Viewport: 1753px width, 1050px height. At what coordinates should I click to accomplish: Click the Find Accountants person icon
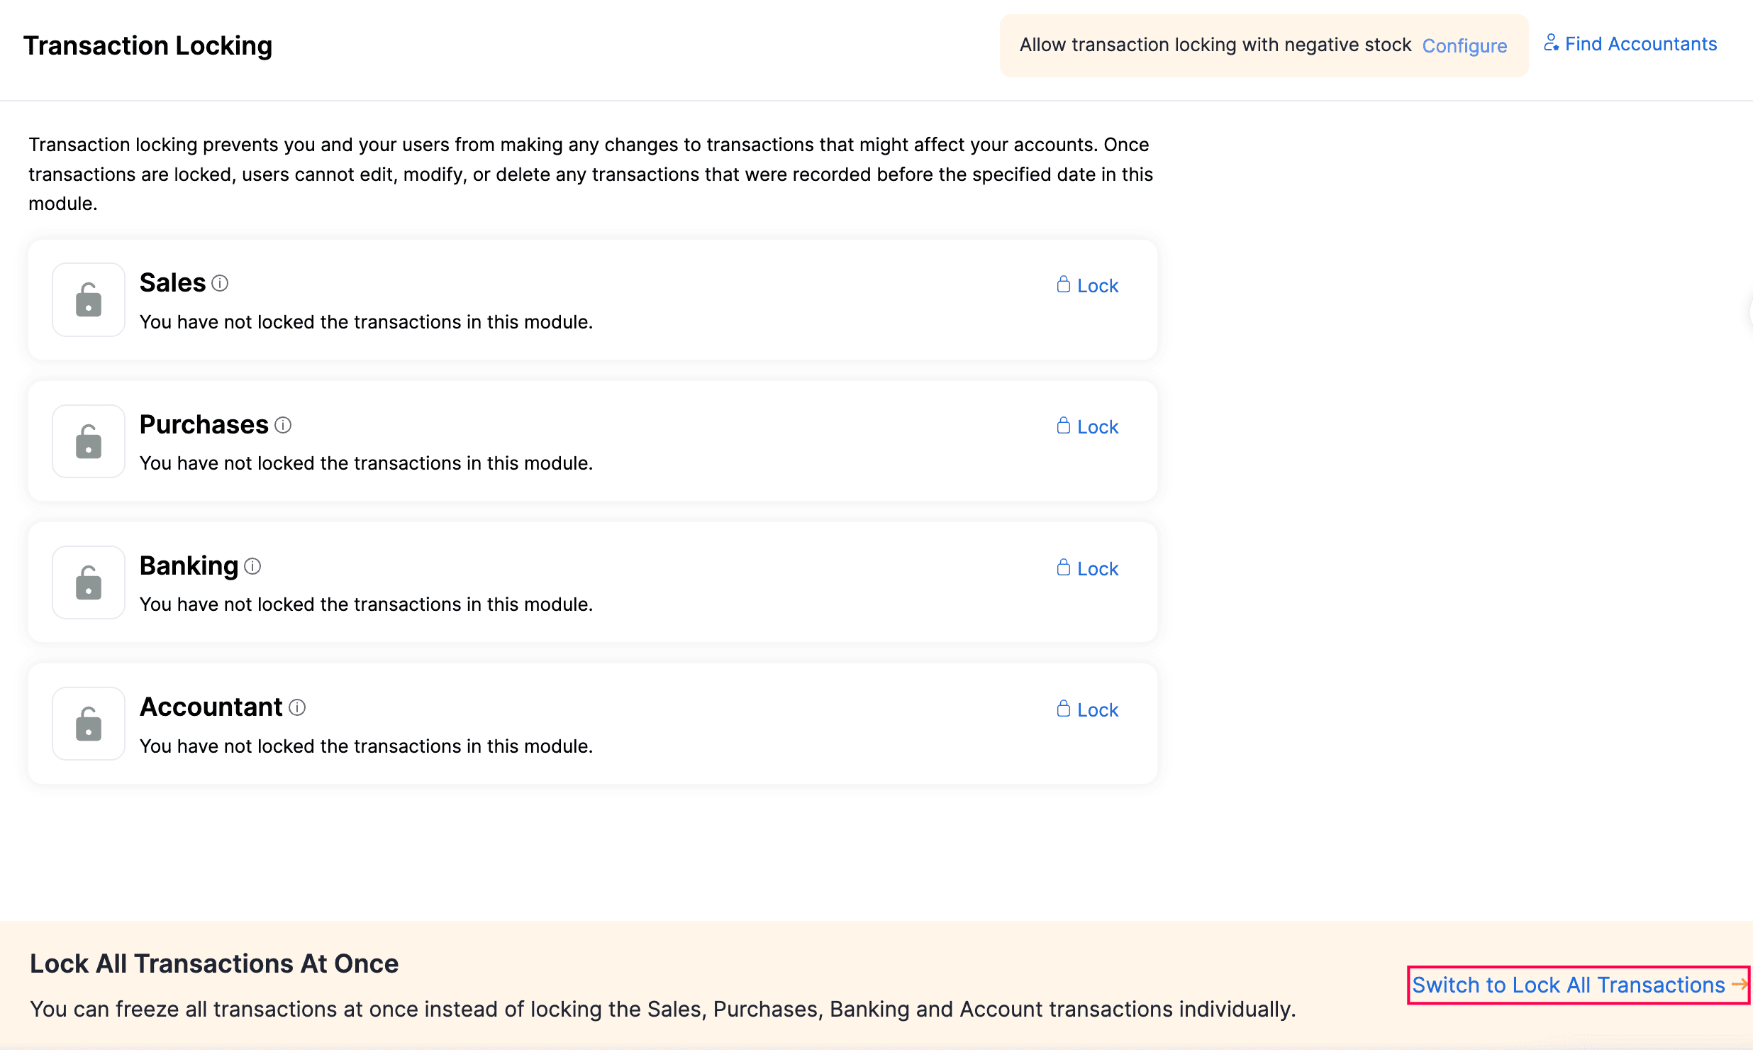pyautogui.click(x=1552, y=43)
